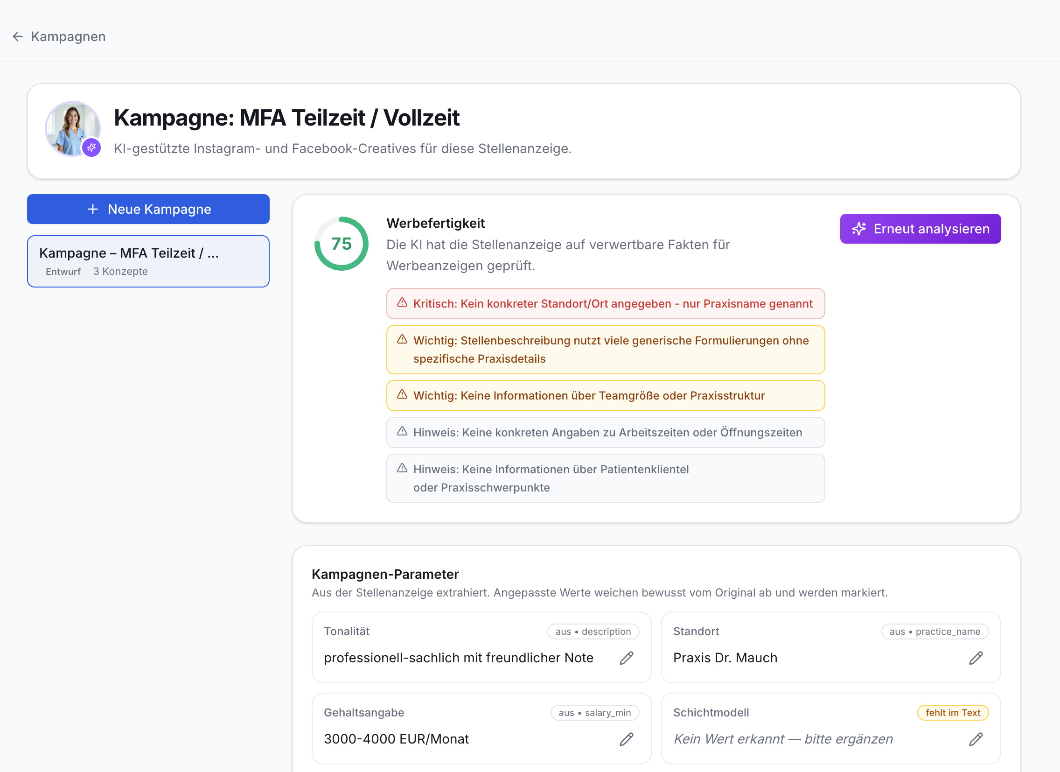Click the plus icon in Neue Kampagne
Screen dimensions: 1060x772
(93, 209)
